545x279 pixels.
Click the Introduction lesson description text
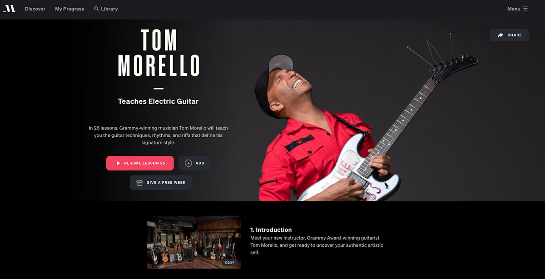317,245
